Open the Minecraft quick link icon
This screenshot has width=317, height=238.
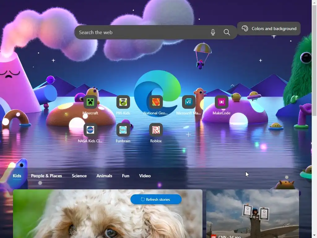click(x=90, y=102)
